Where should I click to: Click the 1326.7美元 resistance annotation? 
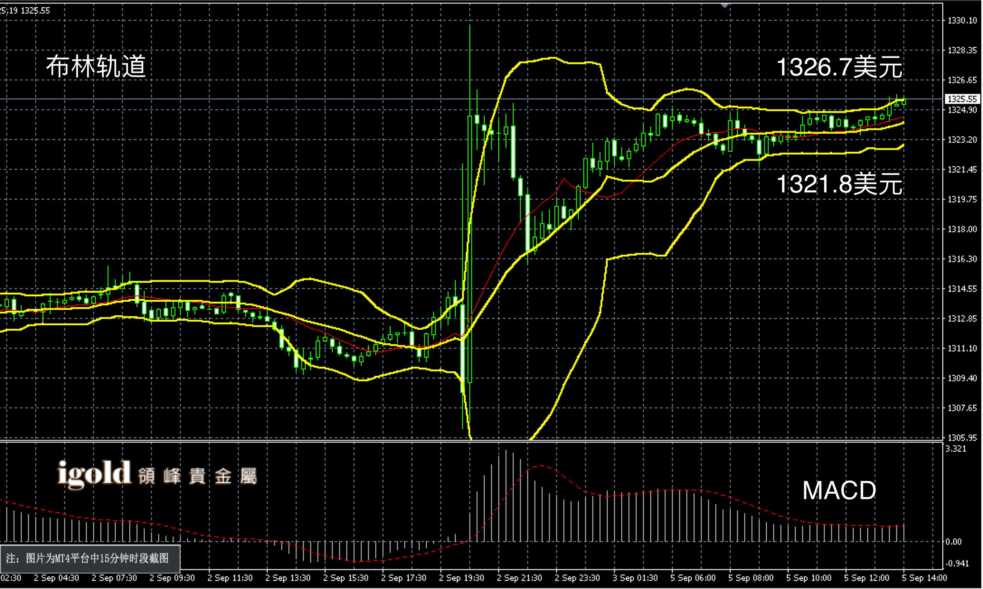click(x=839, y=67)
